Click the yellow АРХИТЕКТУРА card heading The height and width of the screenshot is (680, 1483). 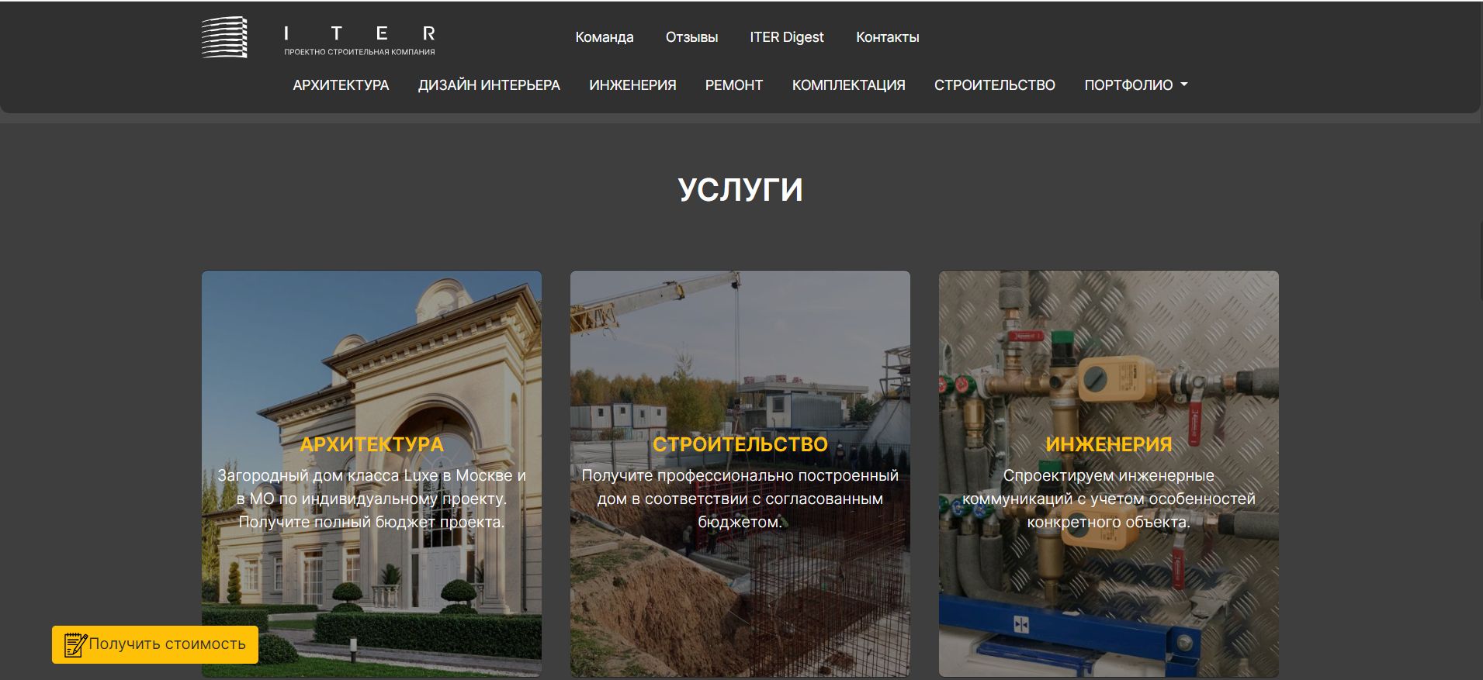point(372,444)
